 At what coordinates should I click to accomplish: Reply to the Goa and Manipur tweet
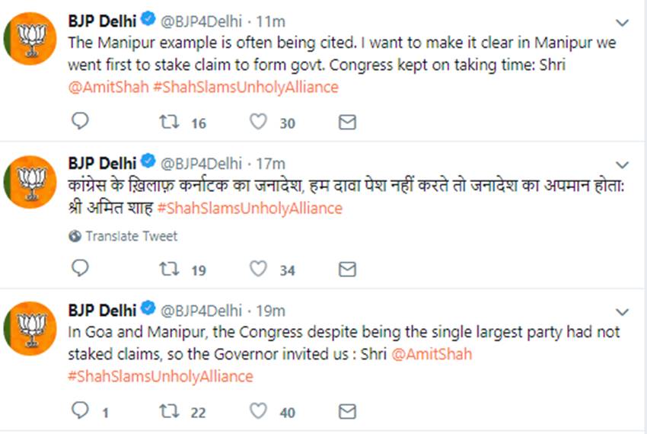coord(80,410)
